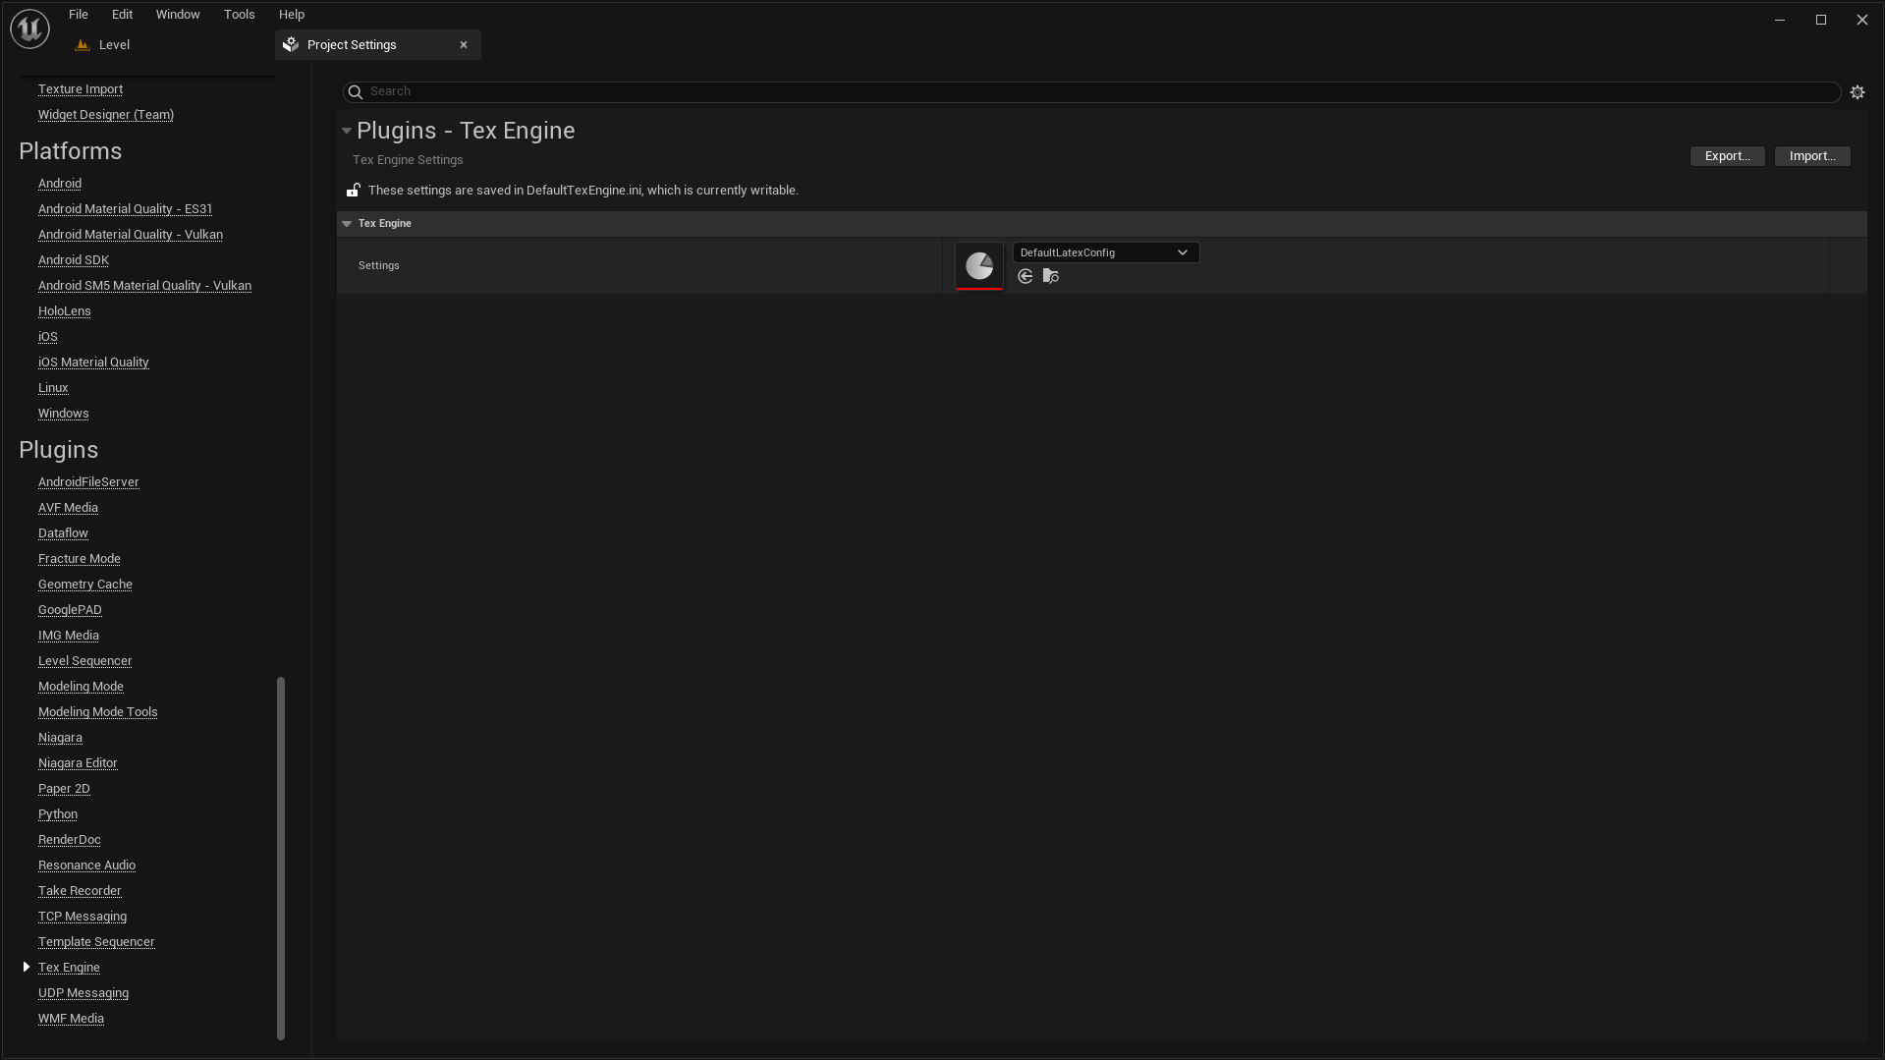Open UDP Messaging plugin settings

pos(83,992)
